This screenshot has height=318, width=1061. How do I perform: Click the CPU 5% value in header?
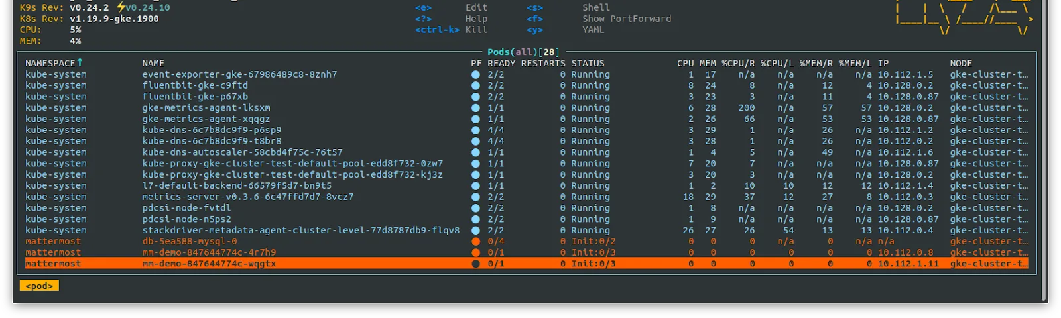[75, 30]
